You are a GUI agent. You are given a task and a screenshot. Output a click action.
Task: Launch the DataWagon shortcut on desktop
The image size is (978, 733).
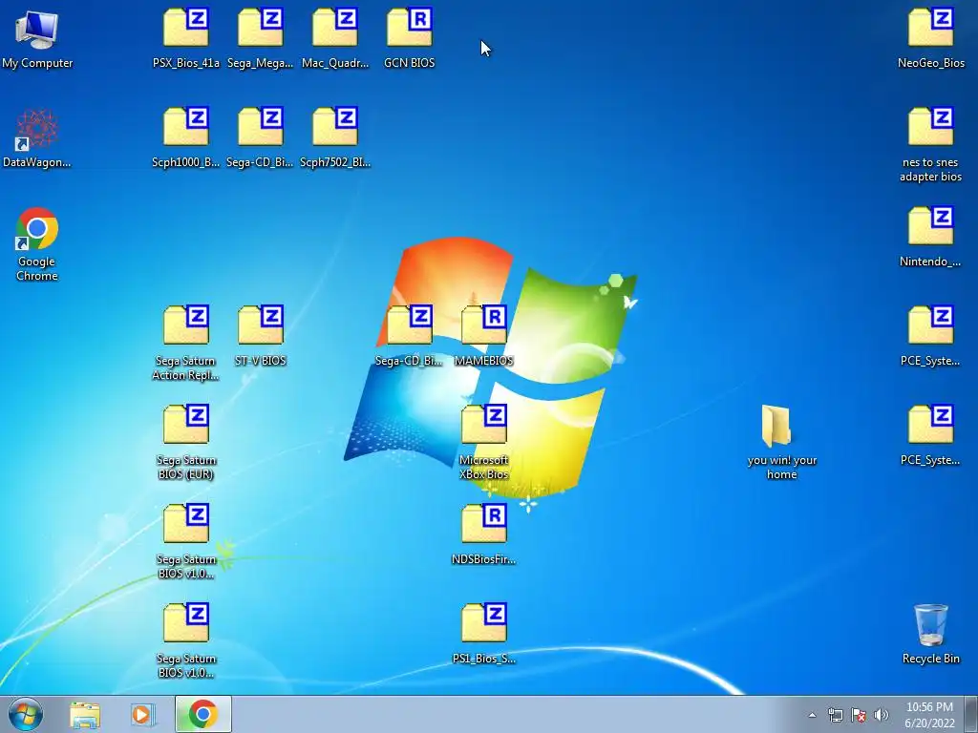point(37,138)
